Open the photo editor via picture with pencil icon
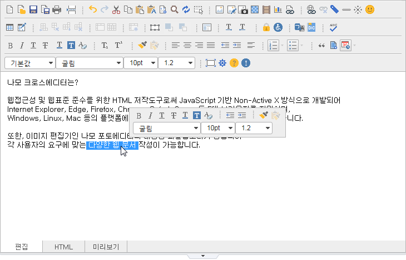This screenshot has height=260, width=406. coord(231,10)
